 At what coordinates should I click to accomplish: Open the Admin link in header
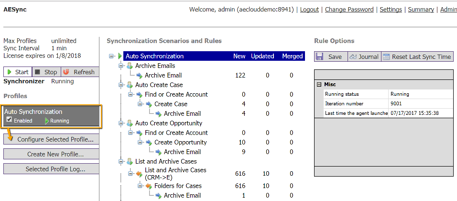[448, 10]
